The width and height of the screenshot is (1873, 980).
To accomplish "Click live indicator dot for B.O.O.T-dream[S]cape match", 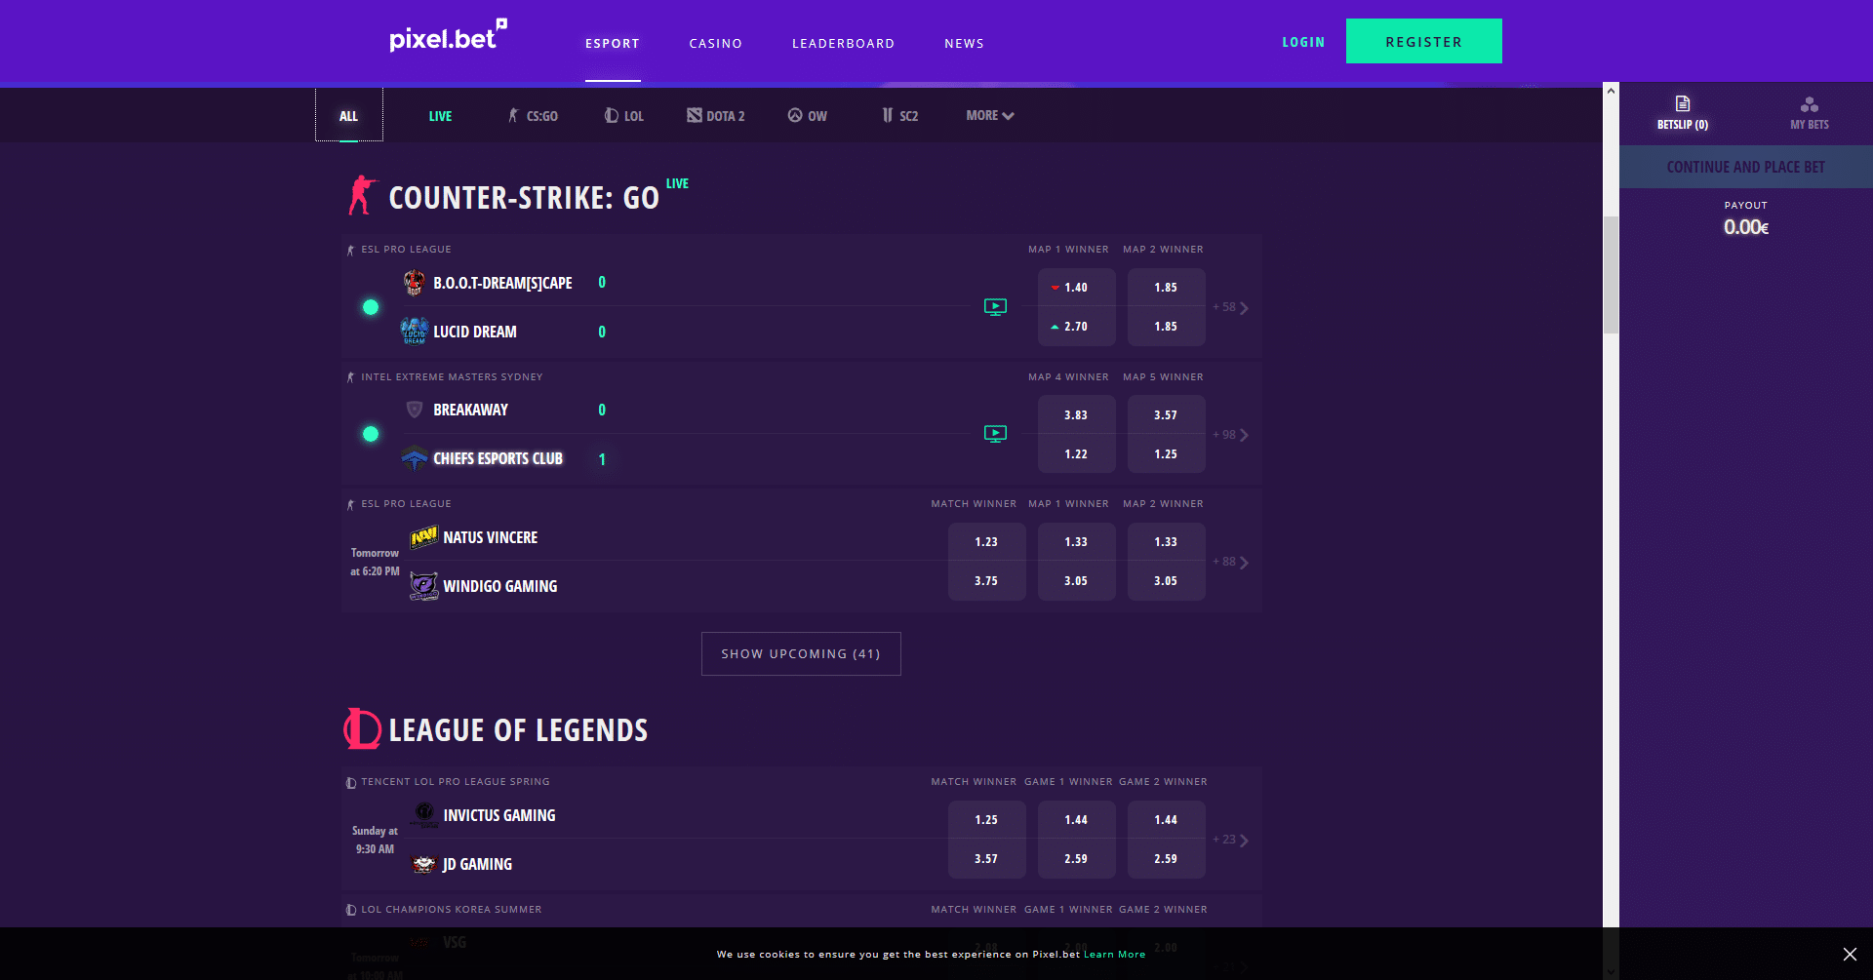I will point(371,307).
